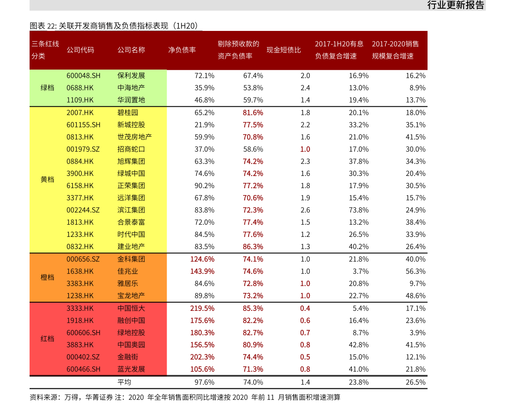Image resolution: width=518 pixels, height=411 pixels.
Task: Select stock code 600048.SH
Action: point(84,75)
